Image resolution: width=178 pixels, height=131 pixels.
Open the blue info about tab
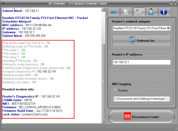164,12
